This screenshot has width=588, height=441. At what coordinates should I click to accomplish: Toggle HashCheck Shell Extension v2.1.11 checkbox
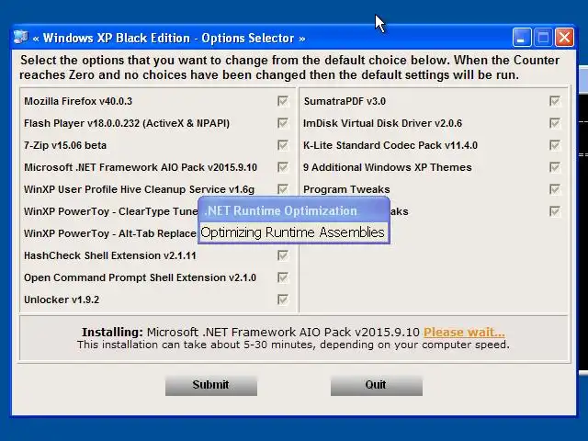click(x=283, y=255)
